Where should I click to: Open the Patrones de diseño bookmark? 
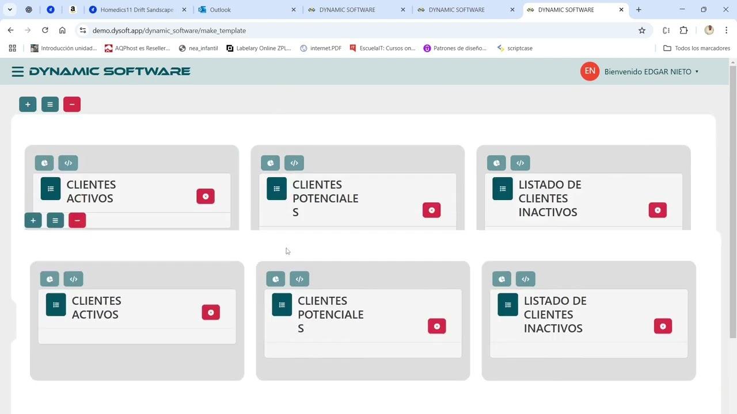pos(455,48)
